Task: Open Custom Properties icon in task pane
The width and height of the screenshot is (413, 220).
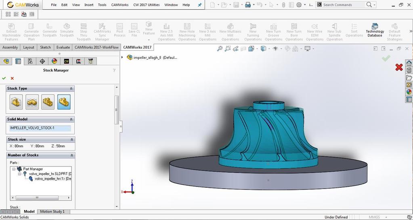Action: (409, 99)
